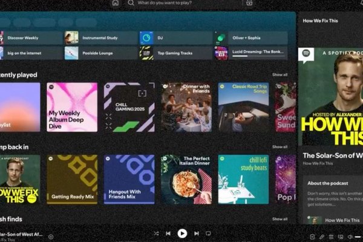The width and height of the screenshot is (363, 242).
Task: Click the About the podcast heading
Action: coord(327,183)
